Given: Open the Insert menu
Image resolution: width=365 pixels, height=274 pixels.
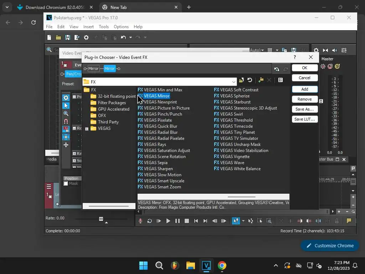Looking at the screenshot, I should pos(88,26).
